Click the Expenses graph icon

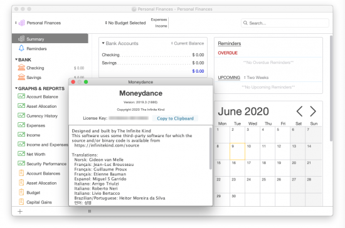pos(21,125)
